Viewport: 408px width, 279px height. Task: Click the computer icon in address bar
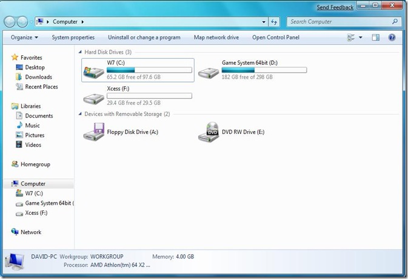[x=39, y=22]
